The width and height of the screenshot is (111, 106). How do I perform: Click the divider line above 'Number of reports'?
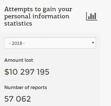25,80
